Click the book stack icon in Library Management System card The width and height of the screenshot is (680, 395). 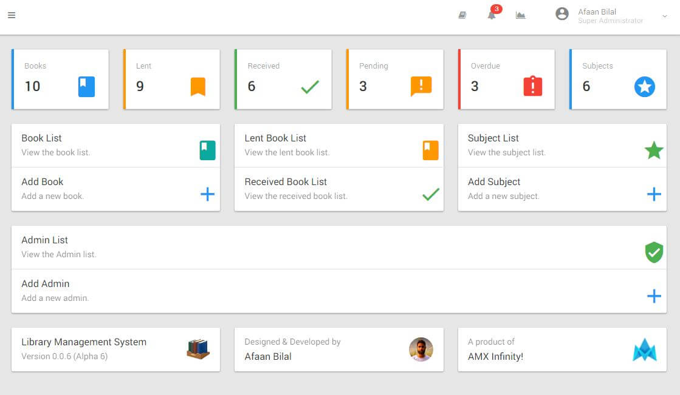(198, 349)
